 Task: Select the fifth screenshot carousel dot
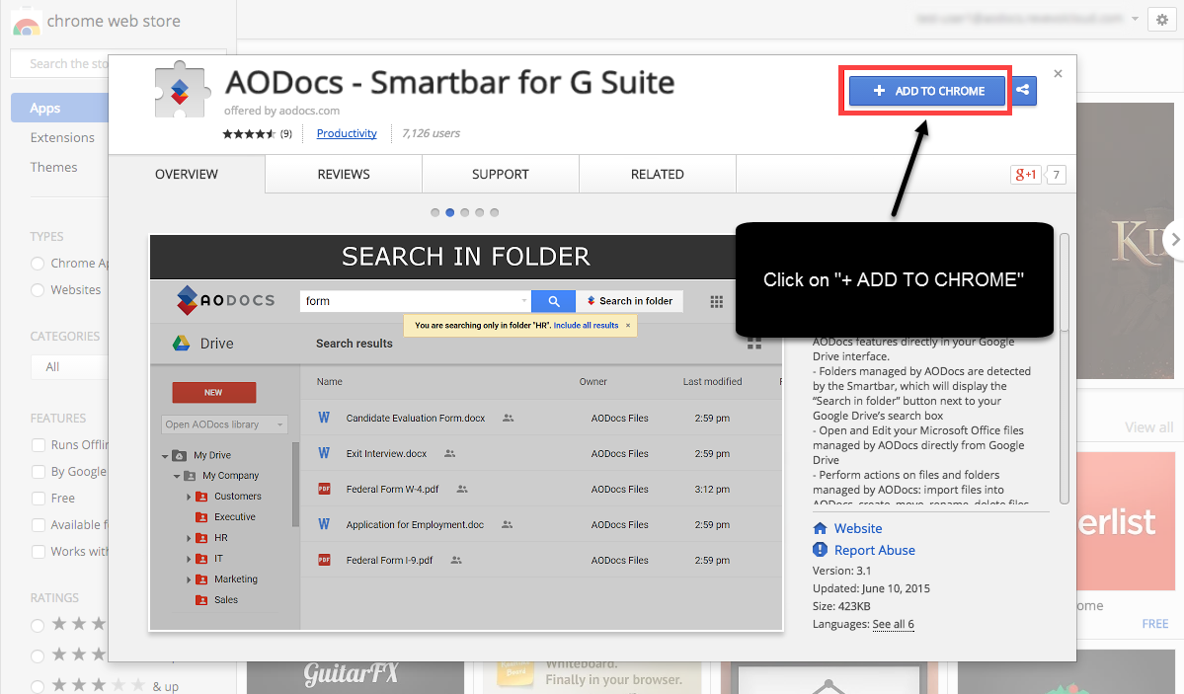(x=495, y=213)
